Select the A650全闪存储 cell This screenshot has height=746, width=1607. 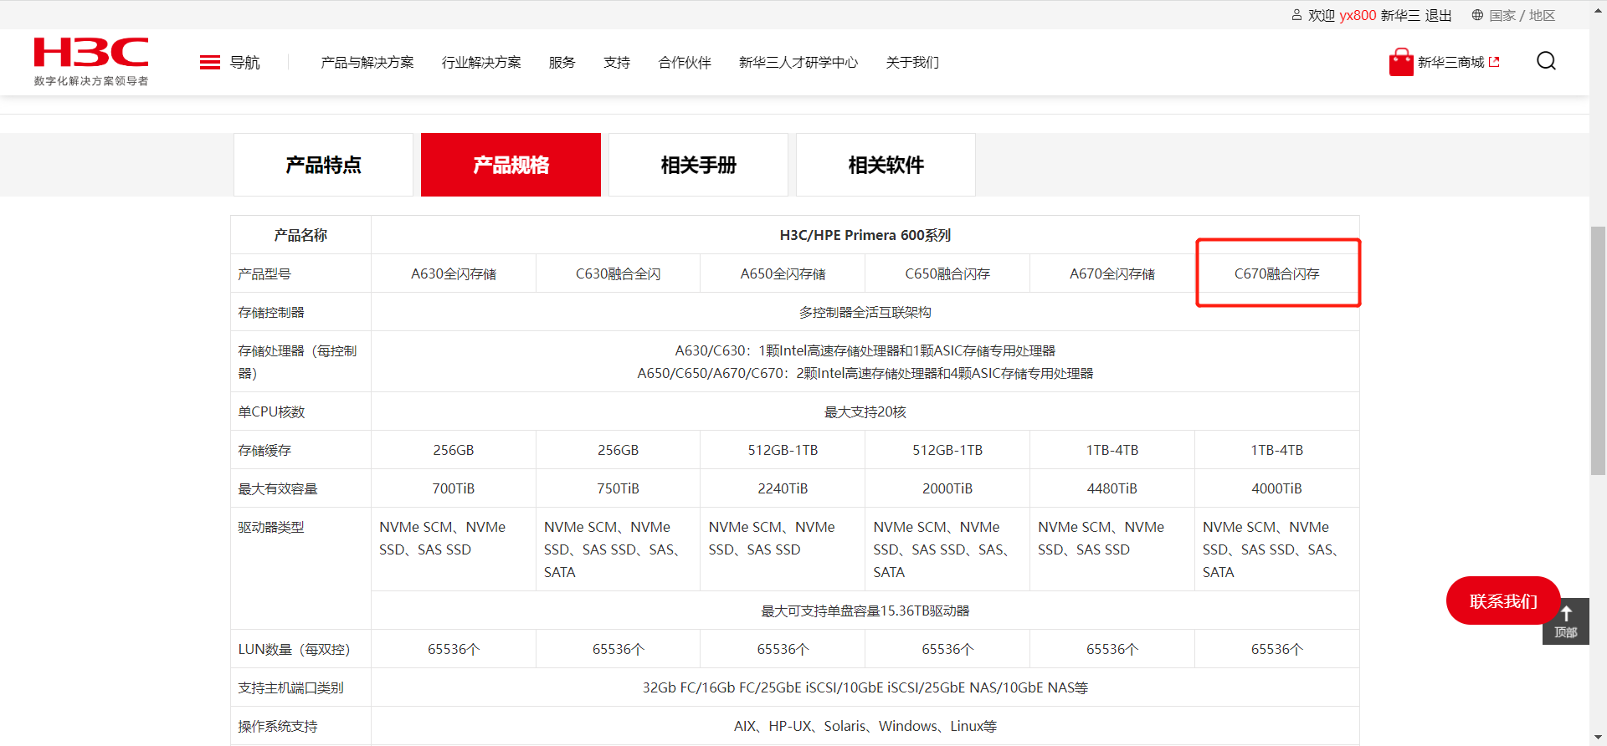(x=783, y=273)
